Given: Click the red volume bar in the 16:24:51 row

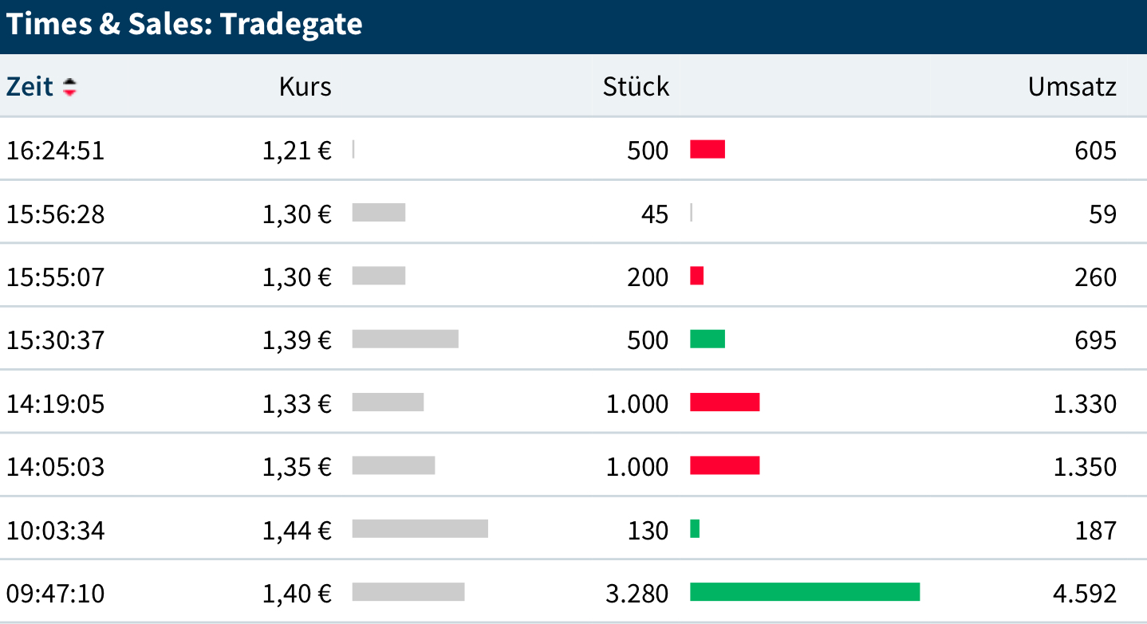Looking at the screenshot, I should (x=708, y=149).
